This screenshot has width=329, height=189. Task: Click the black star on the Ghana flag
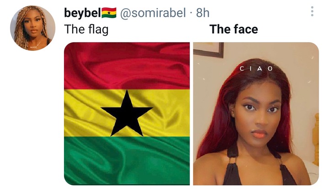[127, 114]
